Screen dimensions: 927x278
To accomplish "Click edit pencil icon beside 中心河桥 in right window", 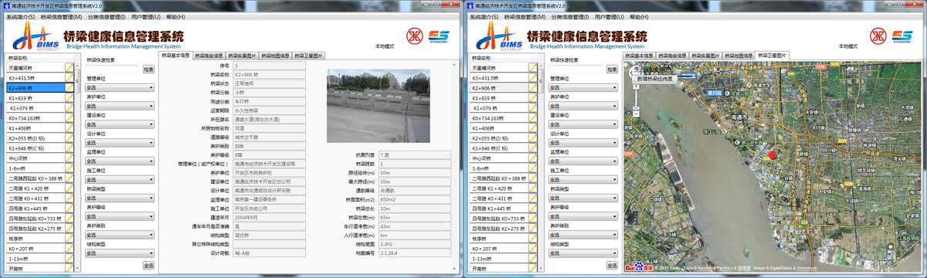I will click(532, 158).
